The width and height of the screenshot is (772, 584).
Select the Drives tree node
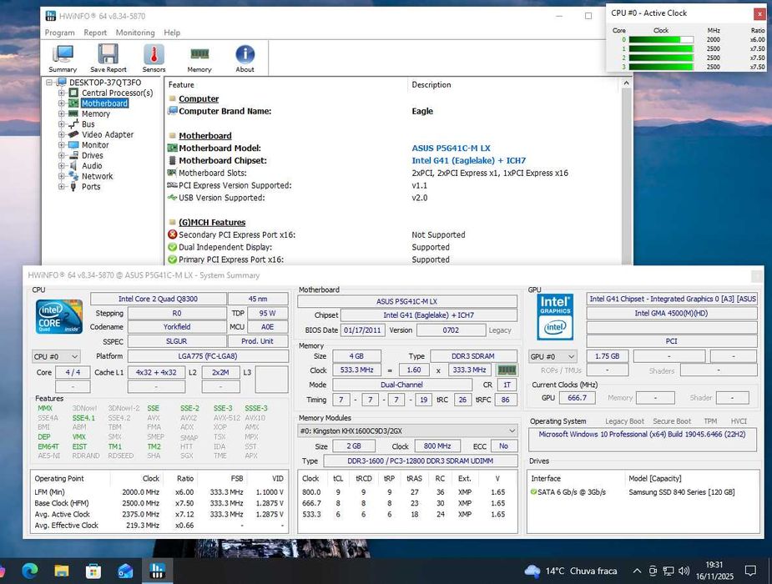point(92,155)
